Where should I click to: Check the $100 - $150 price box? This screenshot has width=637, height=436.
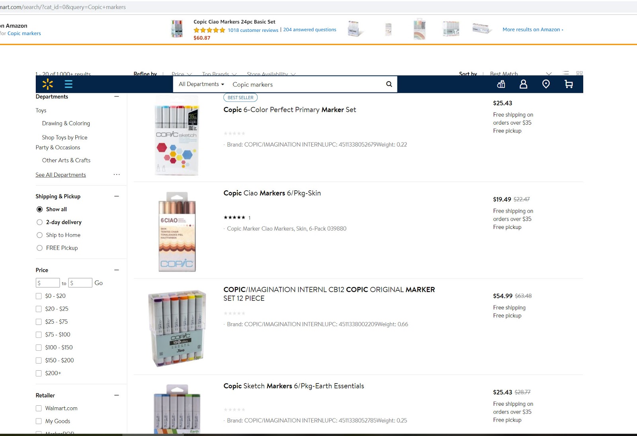39,347
